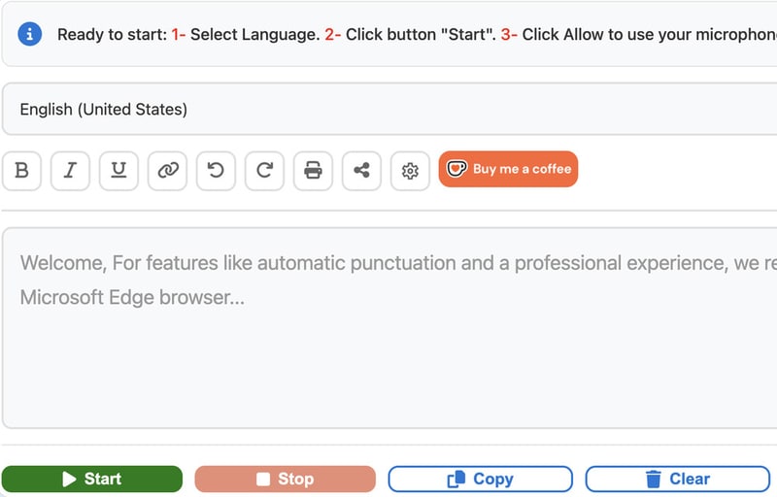Click the Buy me a coffee button
This screenshot has height=497, width=777.
(508, 169)
